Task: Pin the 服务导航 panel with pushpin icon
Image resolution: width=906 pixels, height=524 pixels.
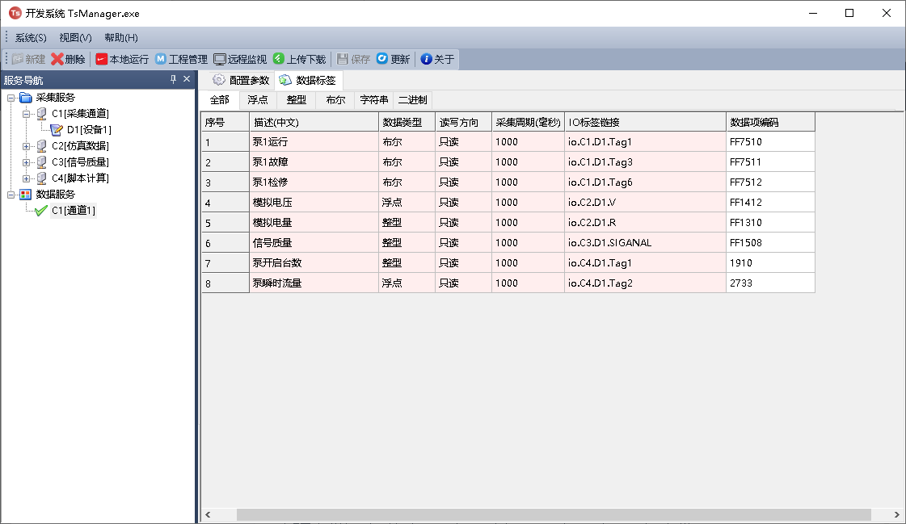Action: coord(173,79)
